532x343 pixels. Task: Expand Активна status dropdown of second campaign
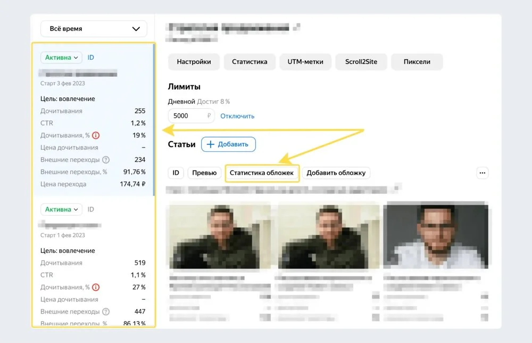click(x=61, y=209)
